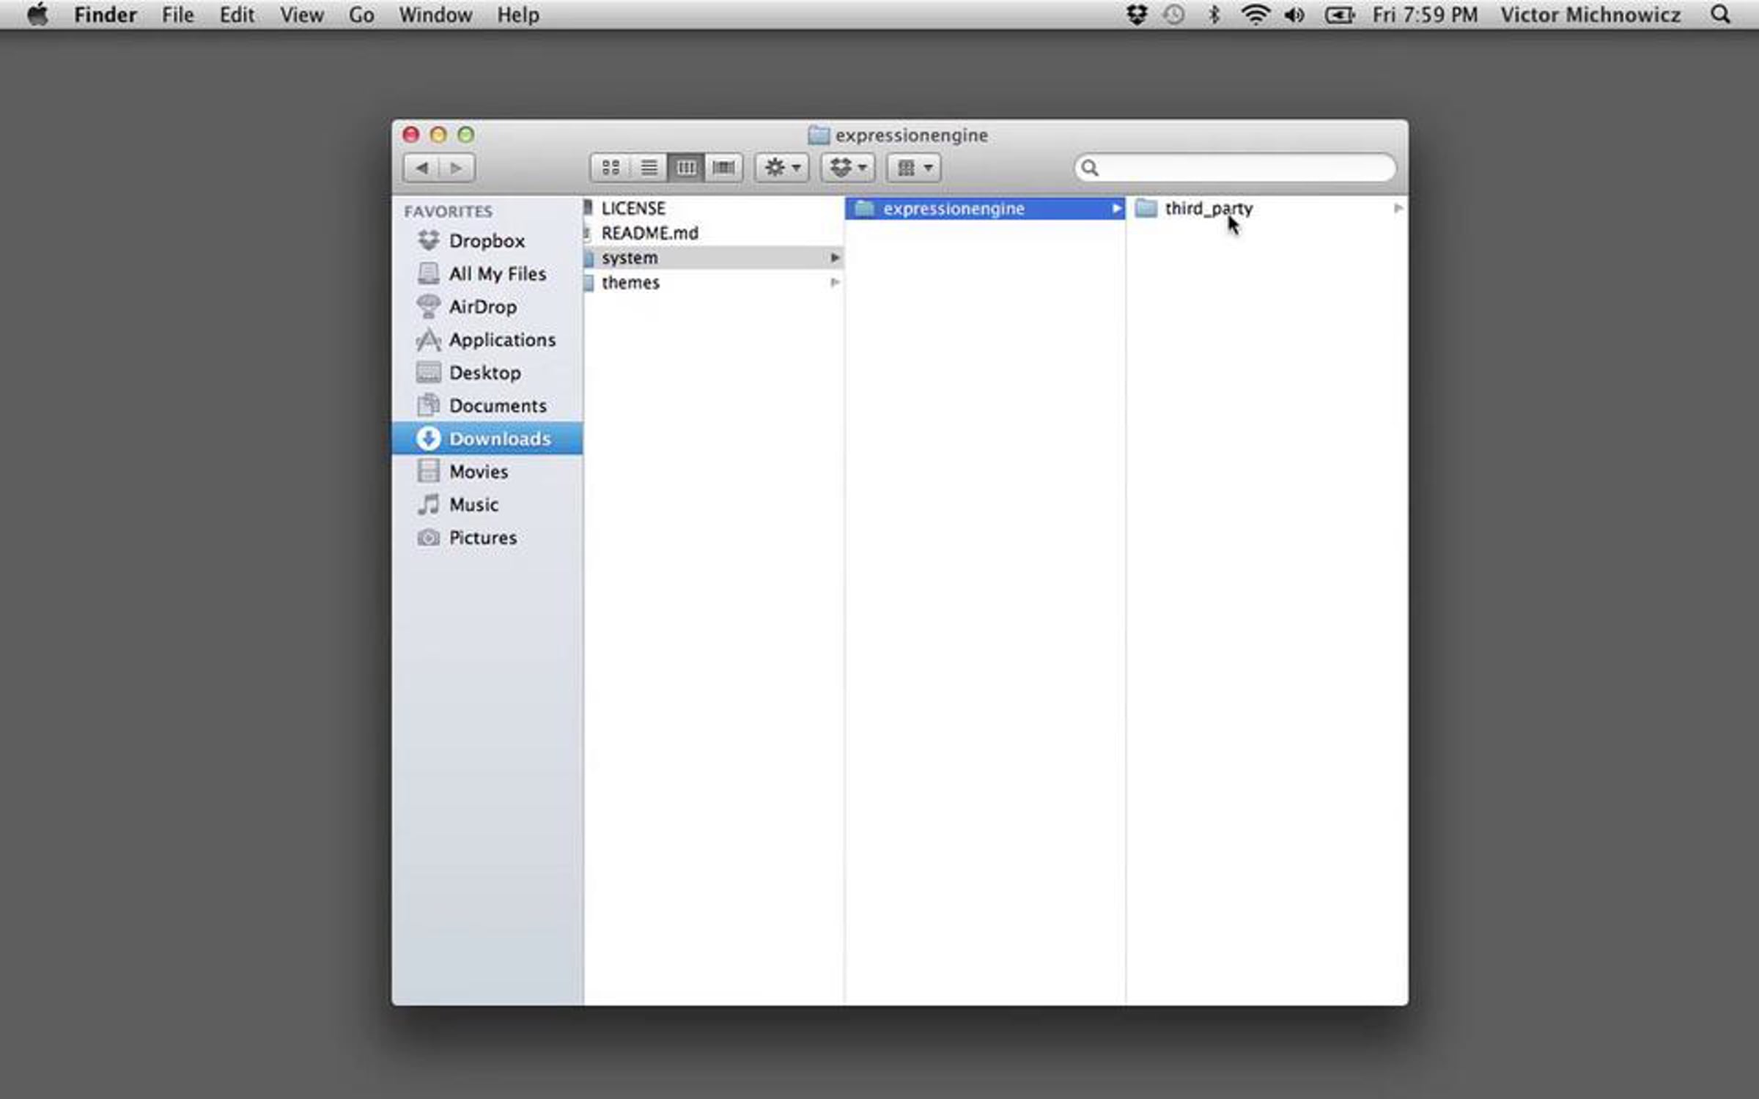Open AirDrop in the sidebar
Image resolution: width=1759 pixels, height=1099 pixels.
pyautogui.click(x=482, y=307)
